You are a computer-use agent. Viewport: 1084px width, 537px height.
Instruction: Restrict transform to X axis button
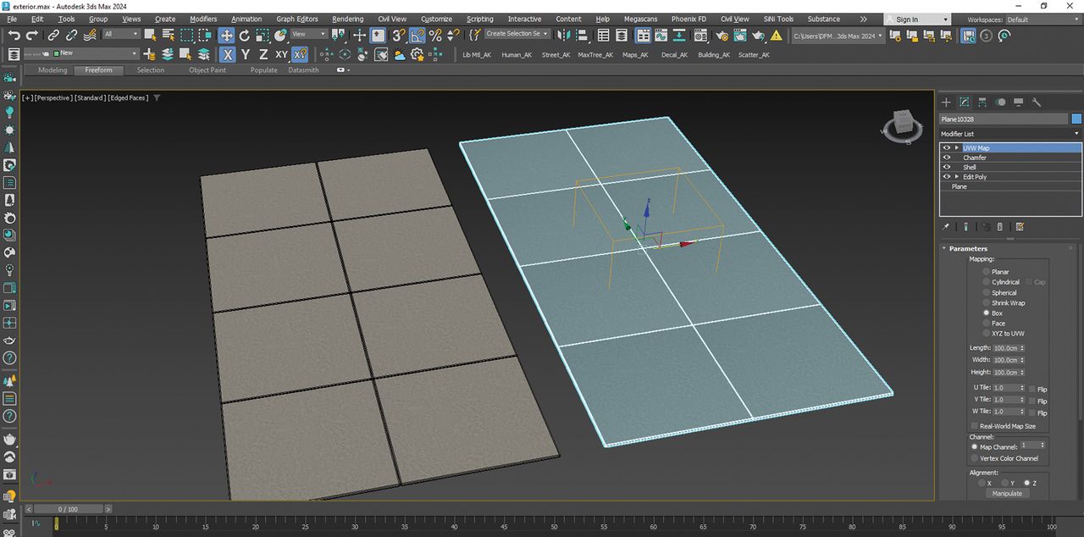pyautogui.click(x=228, y=54)
